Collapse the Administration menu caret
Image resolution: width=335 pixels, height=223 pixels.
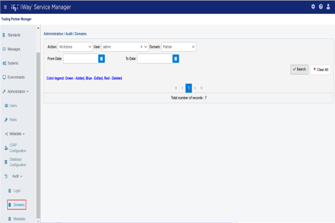click(27, 91)
